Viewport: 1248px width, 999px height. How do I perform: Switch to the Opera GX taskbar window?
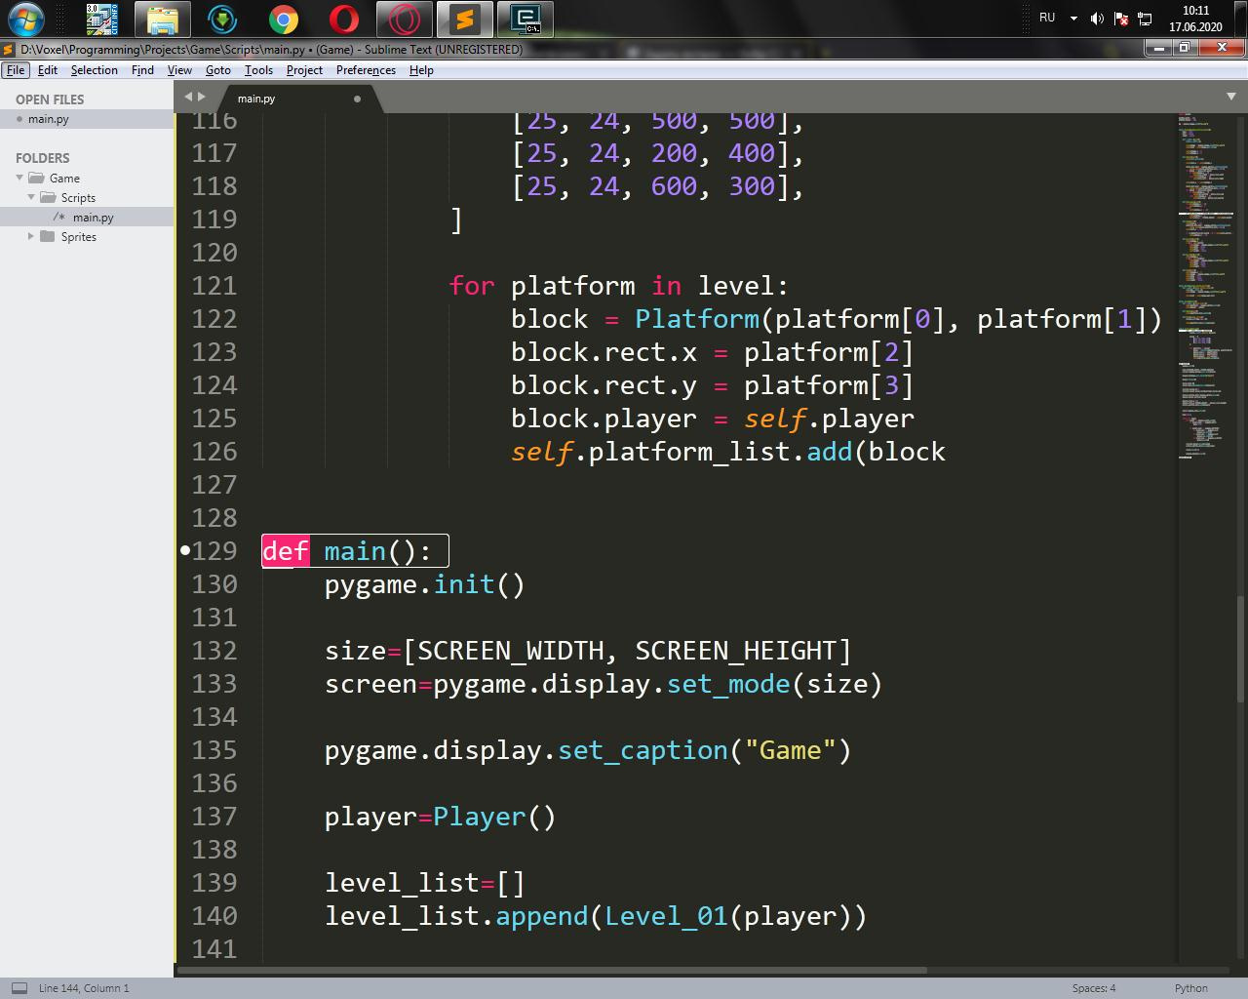(404, 19)
